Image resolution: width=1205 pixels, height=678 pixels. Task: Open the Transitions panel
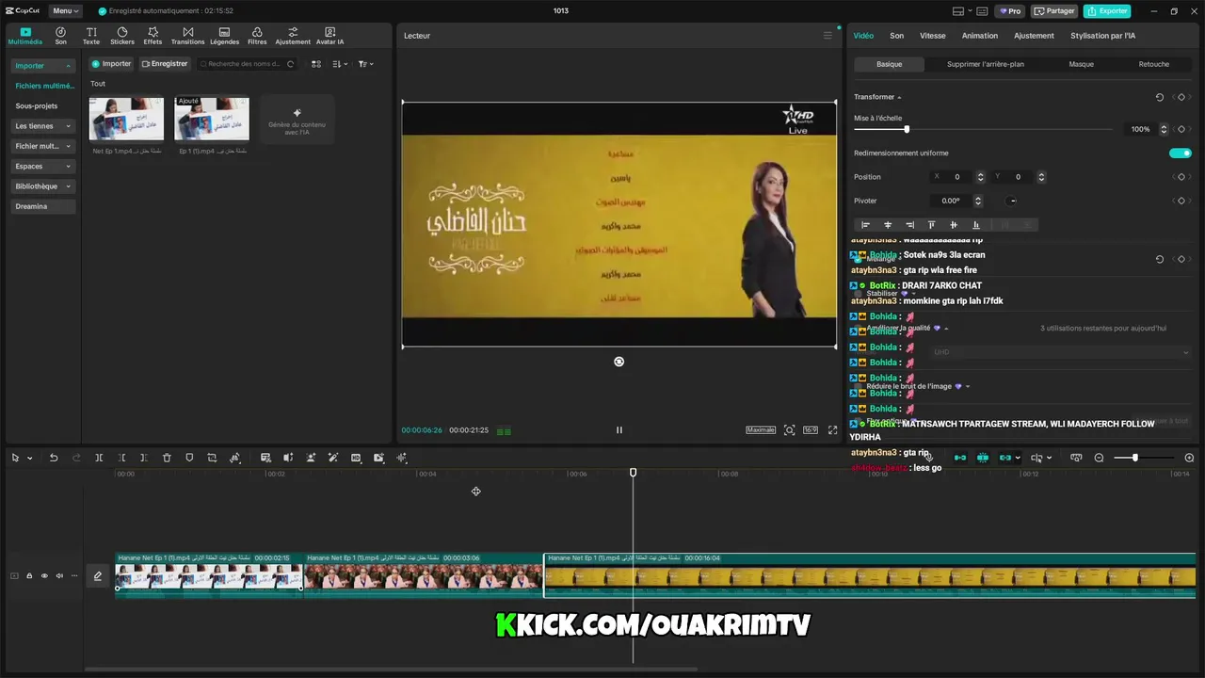(x=187, y=36)
